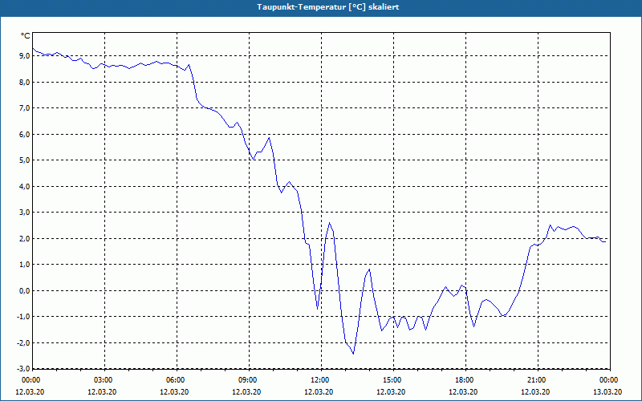Click the 12:00 time axis label
Image resolution: width=642 pixels, height=401 pixels.
(x=321, y=380)
